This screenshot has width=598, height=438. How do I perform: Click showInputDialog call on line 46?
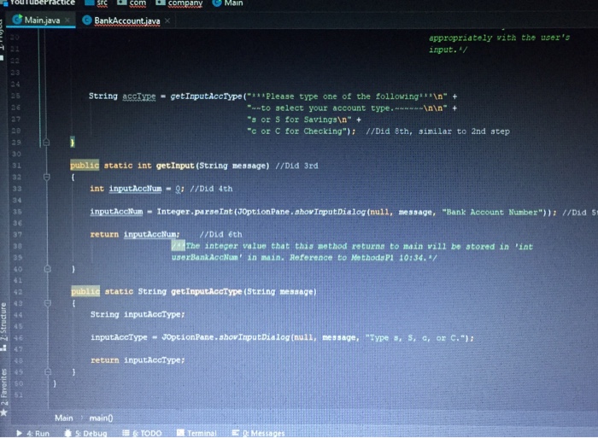tap(254, 338)
